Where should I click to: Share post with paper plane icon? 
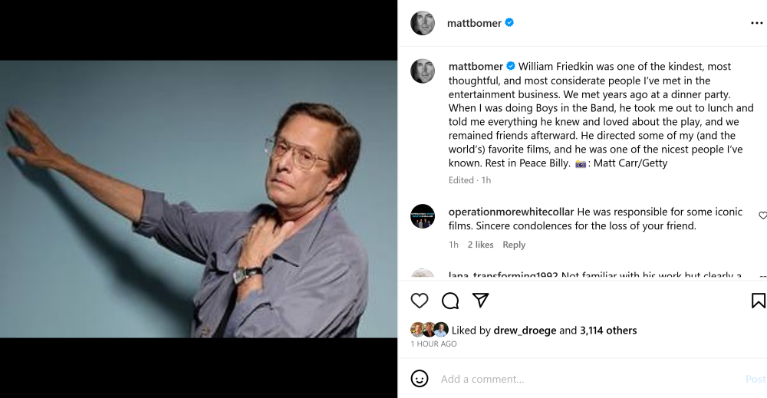(x=481, y=301)
